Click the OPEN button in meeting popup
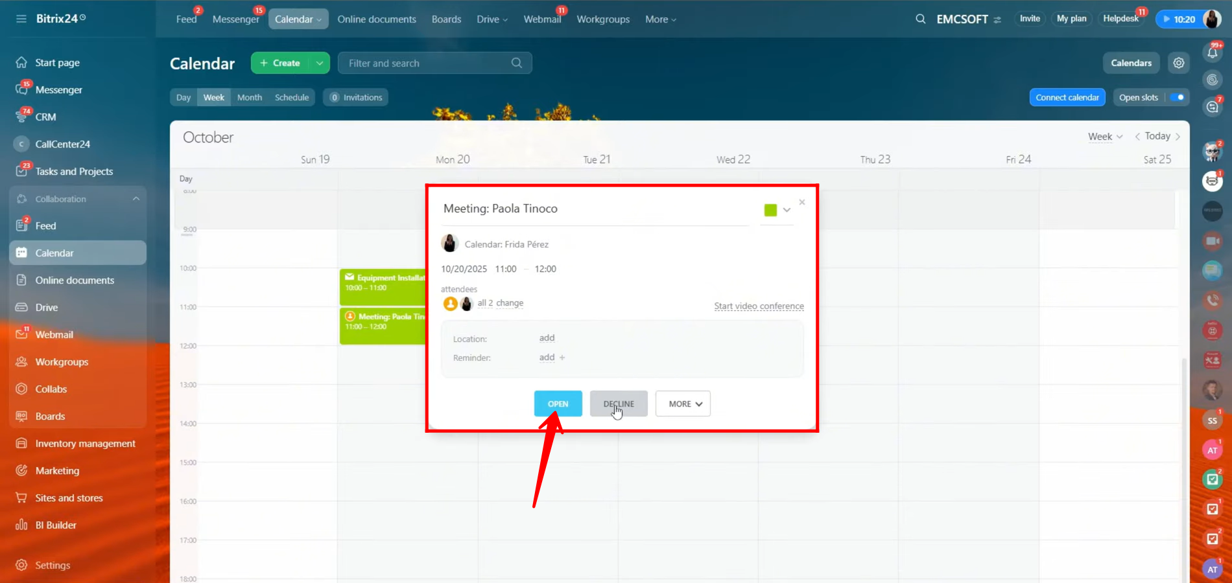The image size is (1232, 583). (558, 404)
